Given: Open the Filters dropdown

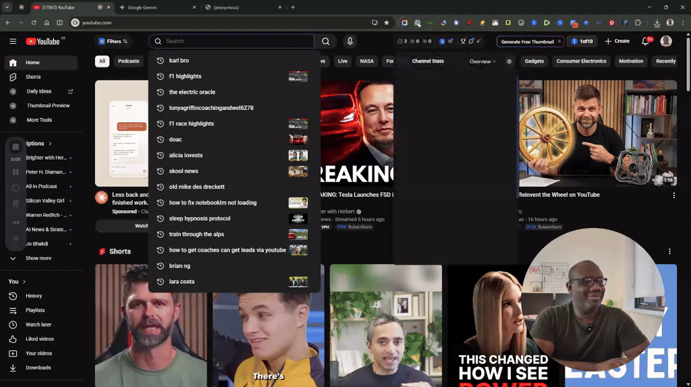Looking at the screenshot, I should (113, 41).
